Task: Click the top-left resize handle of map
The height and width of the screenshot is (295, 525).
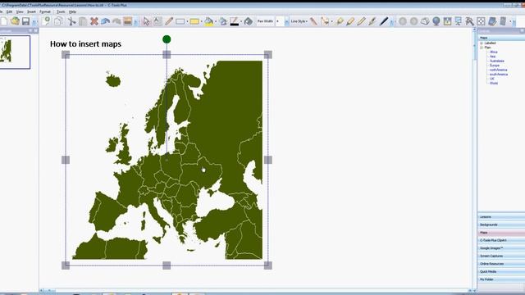Action: 66,55
